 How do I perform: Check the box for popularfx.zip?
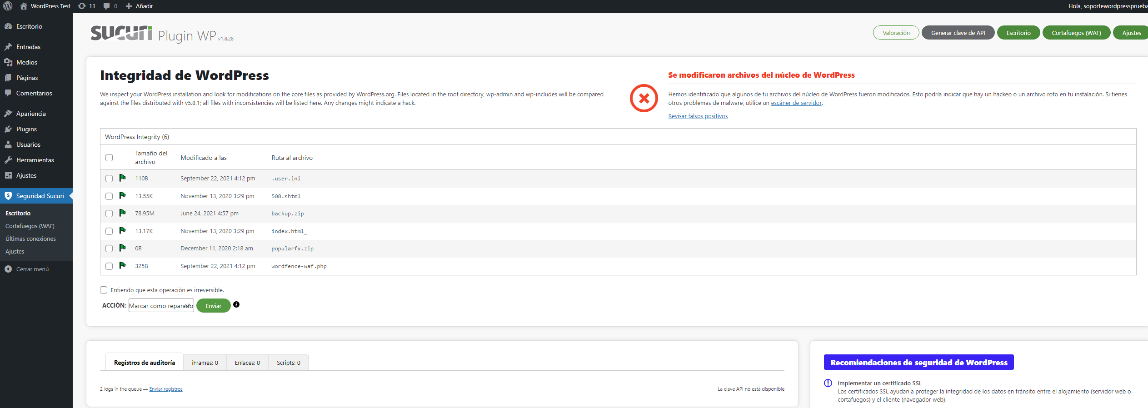(109, 249)
